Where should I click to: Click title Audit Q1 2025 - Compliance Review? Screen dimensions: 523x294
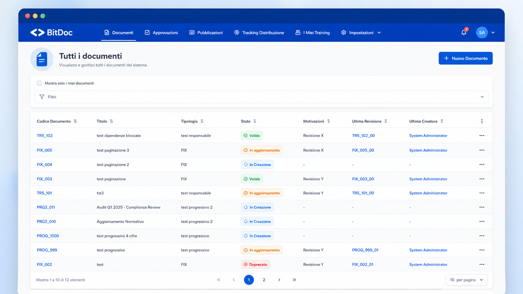tap(129, 207)
